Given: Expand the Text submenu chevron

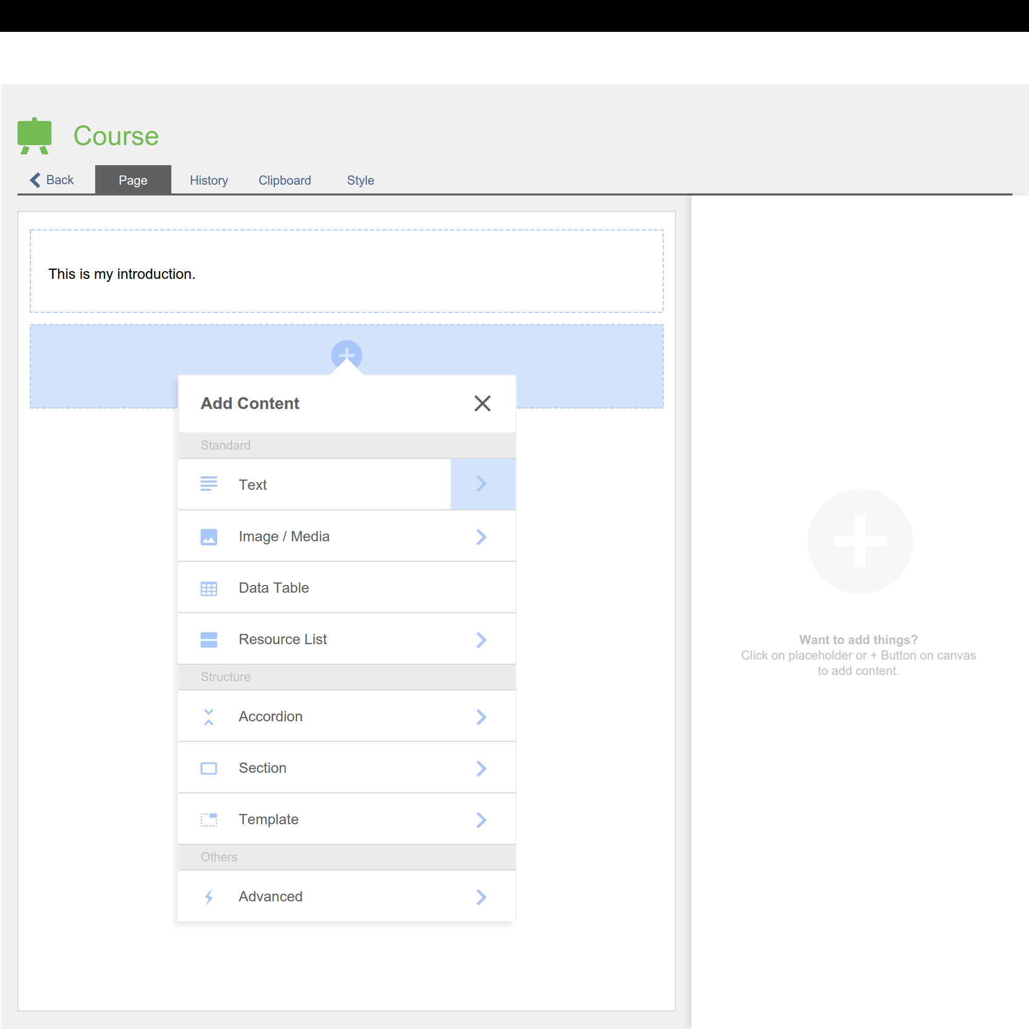Looking at the screenshot, I should tap(482, 484).
